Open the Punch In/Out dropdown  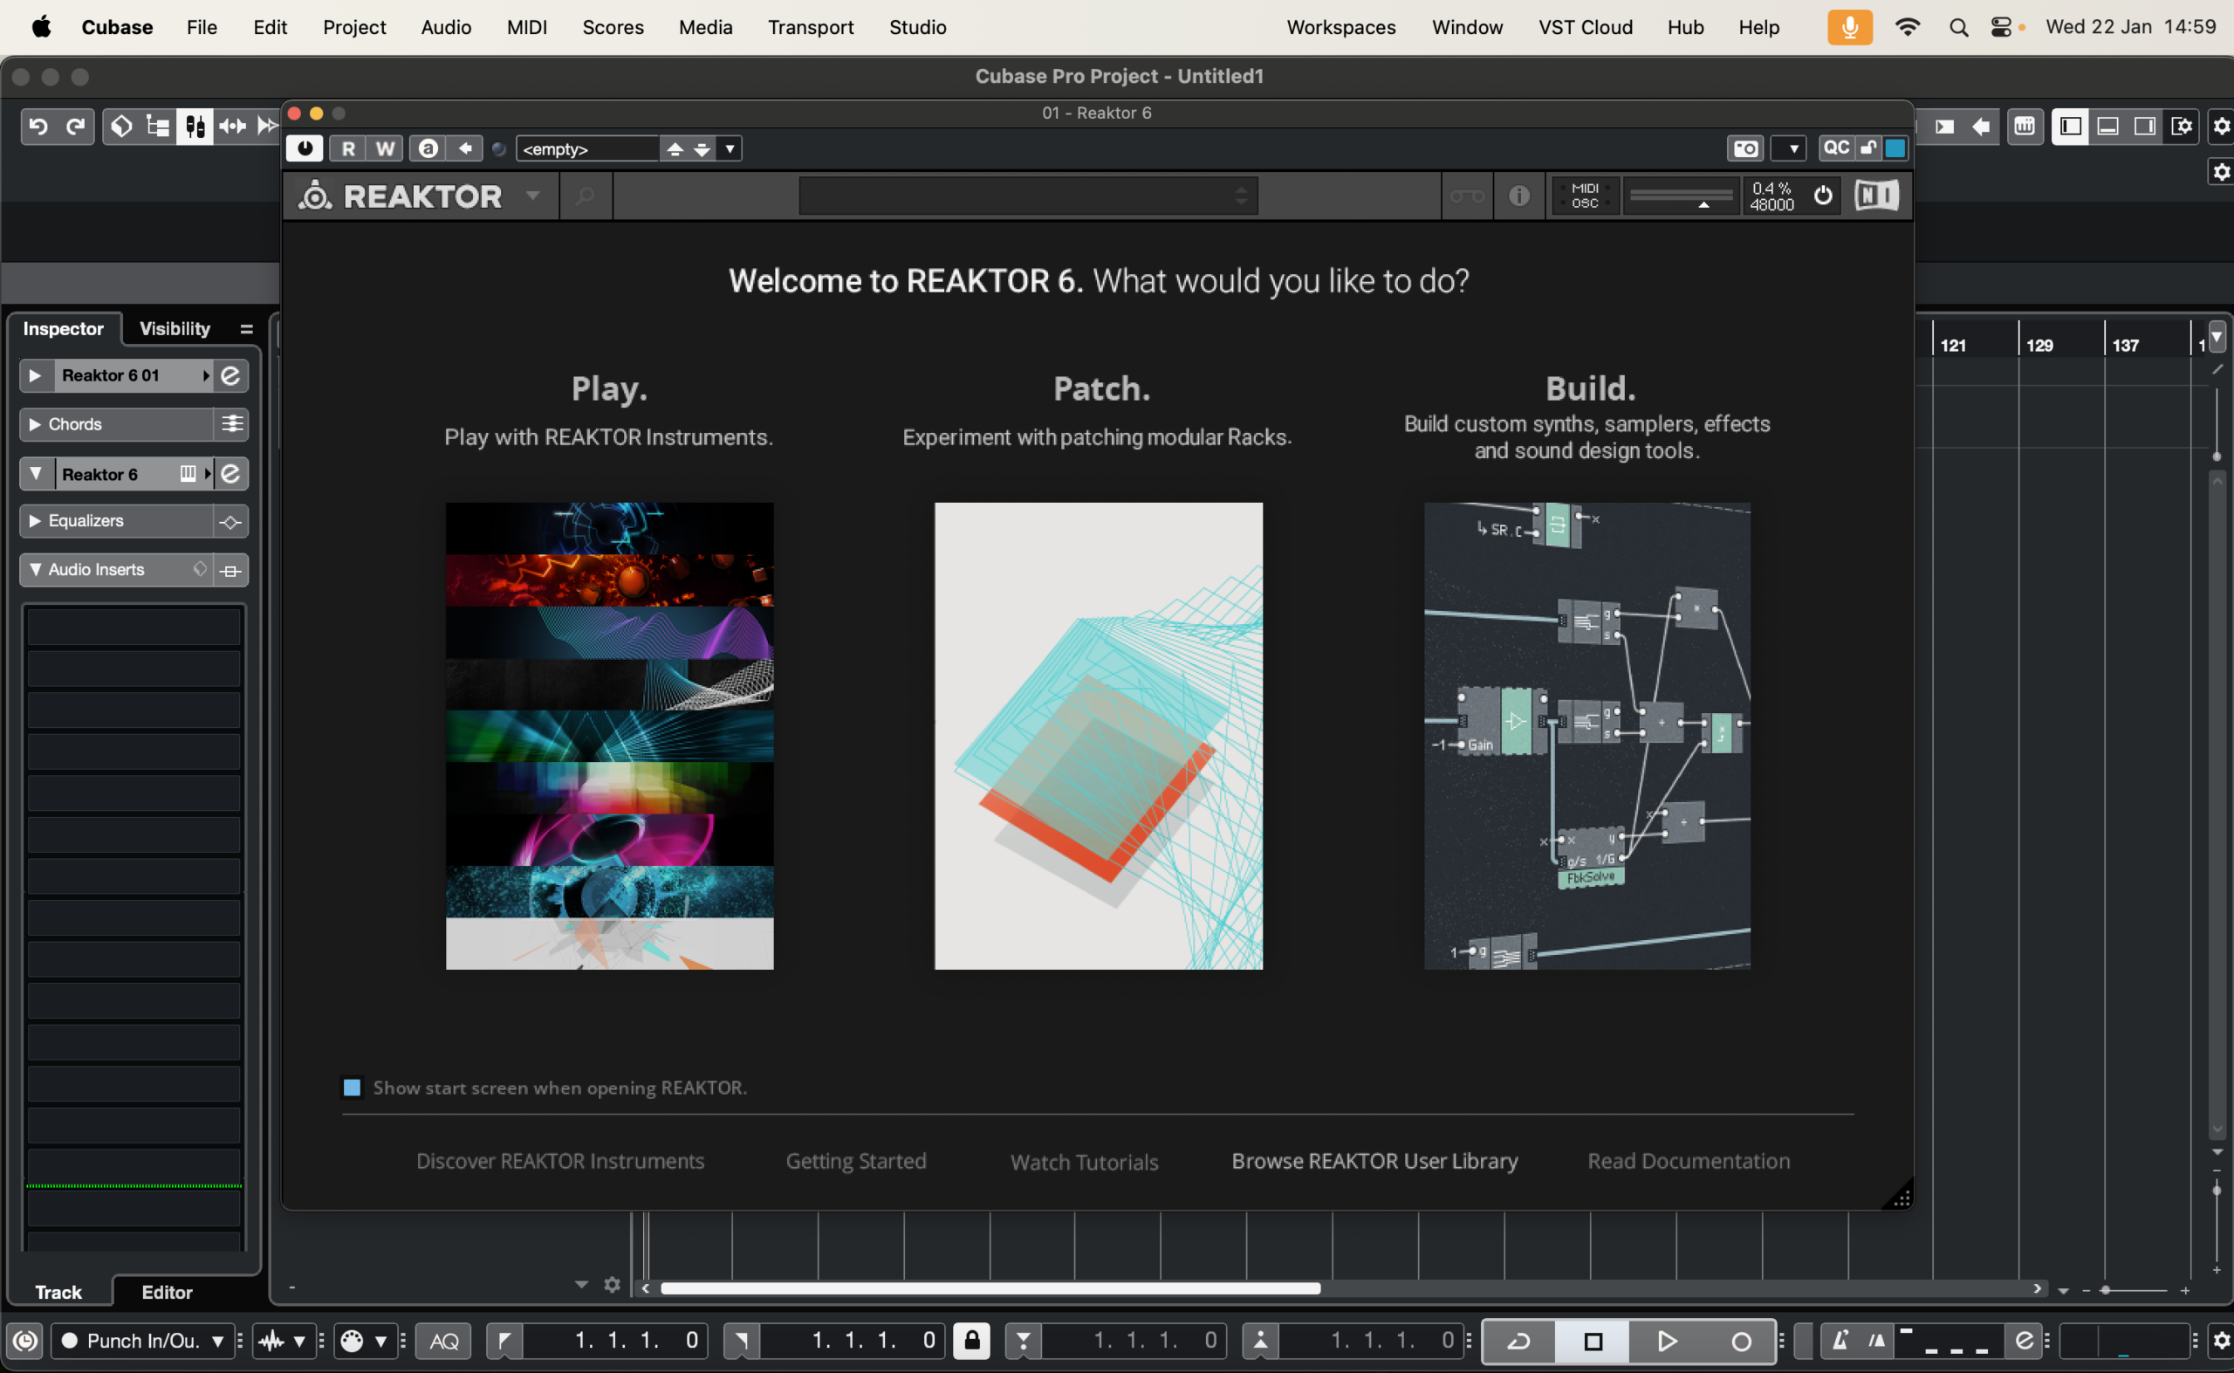click(x=143, y=1341)
